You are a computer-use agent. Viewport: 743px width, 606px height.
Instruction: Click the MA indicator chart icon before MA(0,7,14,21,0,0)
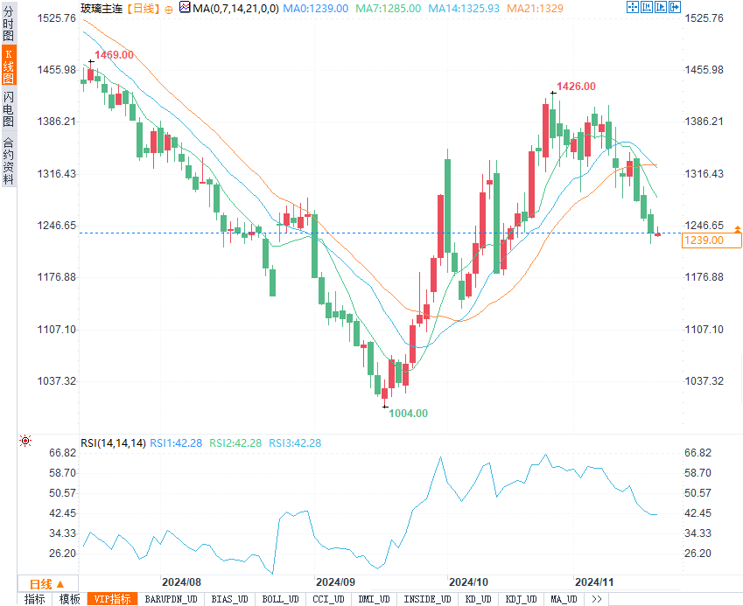click(x=184, y=8)
